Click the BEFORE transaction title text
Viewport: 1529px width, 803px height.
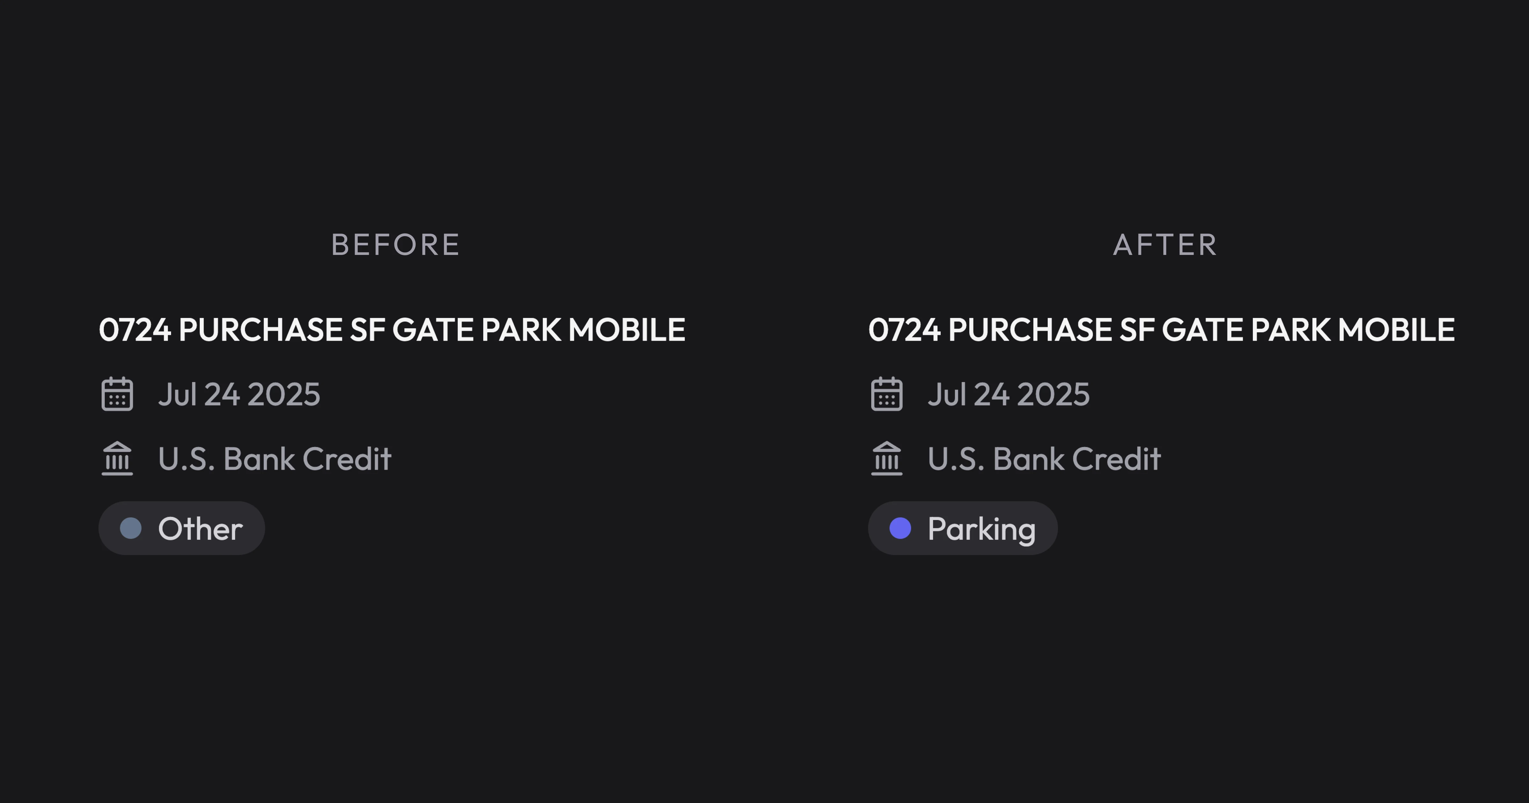click(392, 329)
